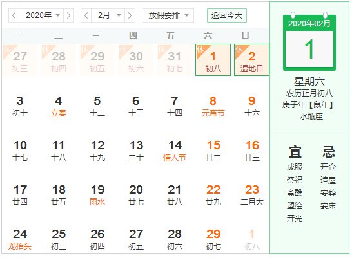Click the green calendar page icon
This screenshot has height=258, width=352.
click(x=309, y=41)
